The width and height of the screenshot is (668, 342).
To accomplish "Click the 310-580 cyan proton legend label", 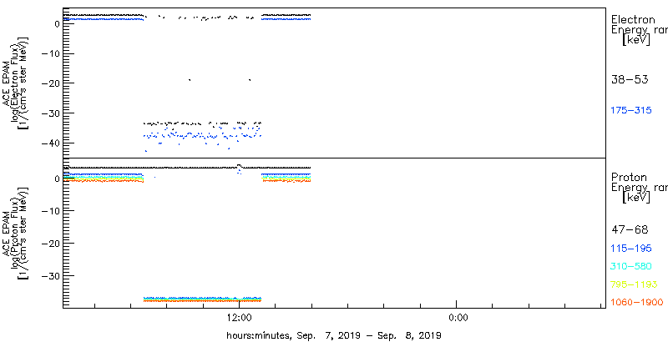I will coord(631,267).
